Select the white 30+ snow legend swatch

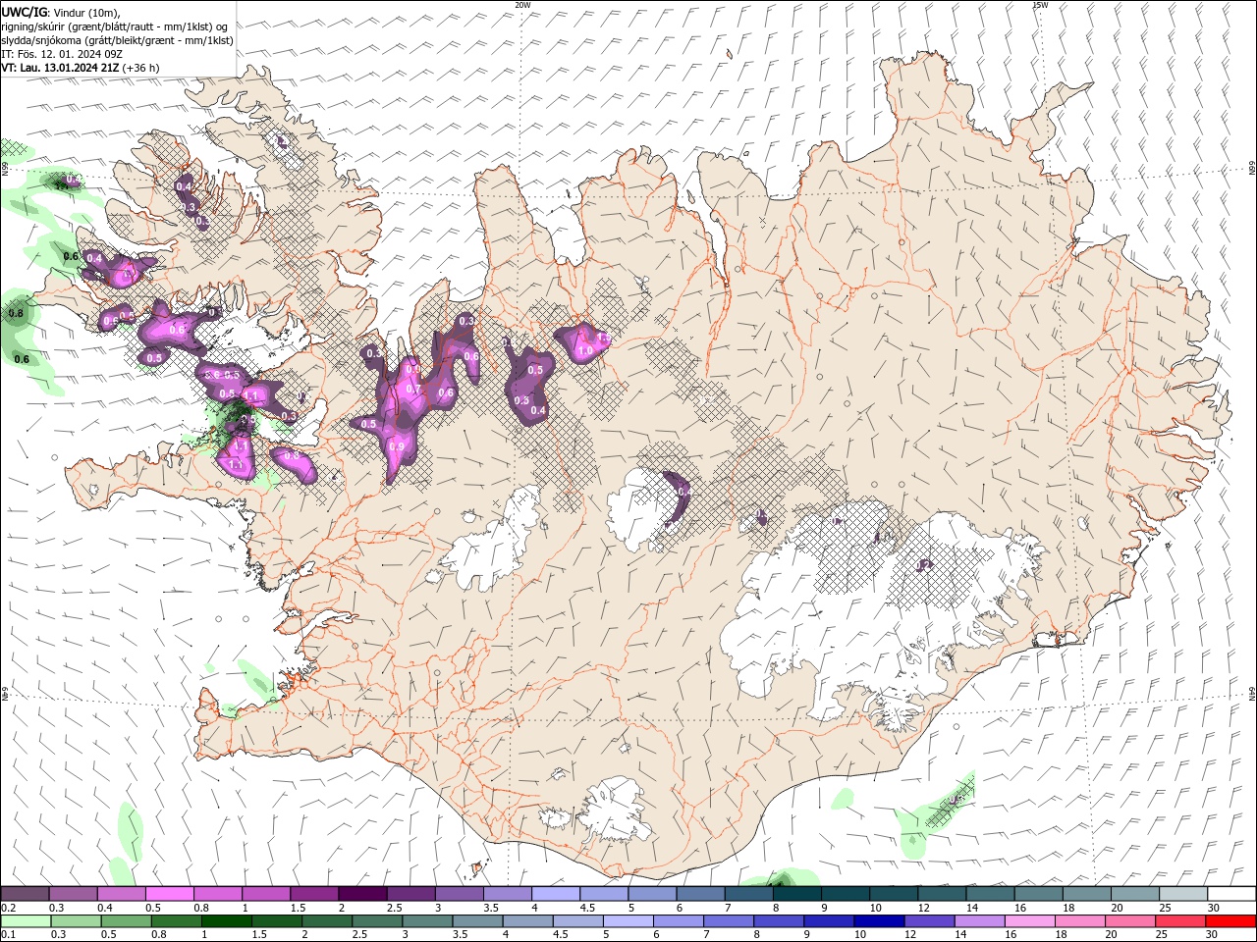click(x=1231, y=894)
